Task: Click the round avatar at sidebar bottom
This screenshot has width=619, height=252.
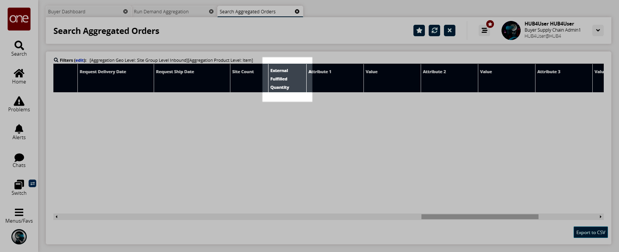Action: pyautogui.click(x=19, y=237)
